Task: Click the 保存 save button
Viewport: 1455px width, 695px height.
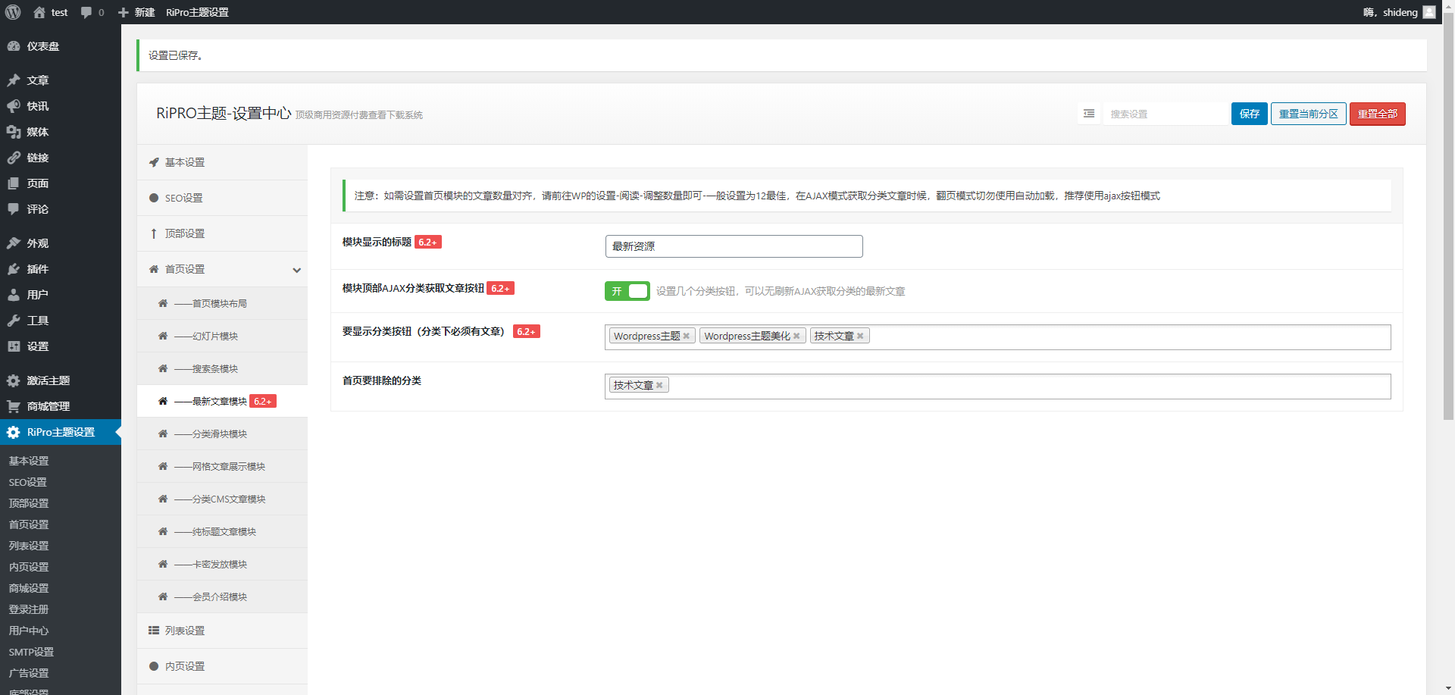Action: coord(1249,114)
